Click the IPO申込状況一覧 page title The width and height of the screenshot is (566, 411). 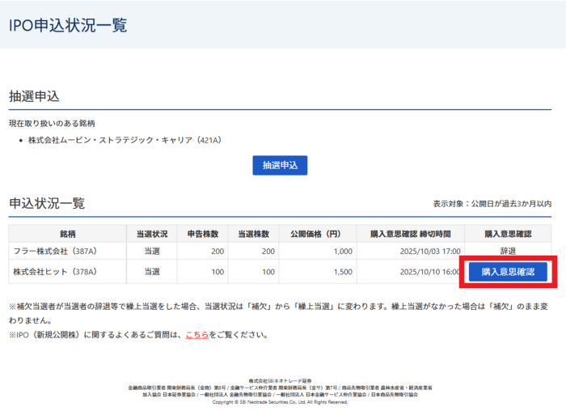point(68,25)
